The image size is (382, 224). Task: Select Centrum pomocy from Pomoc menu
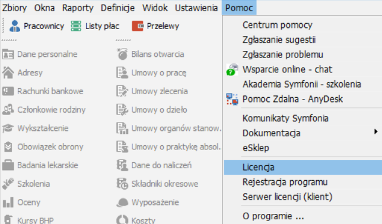(278, 25)
